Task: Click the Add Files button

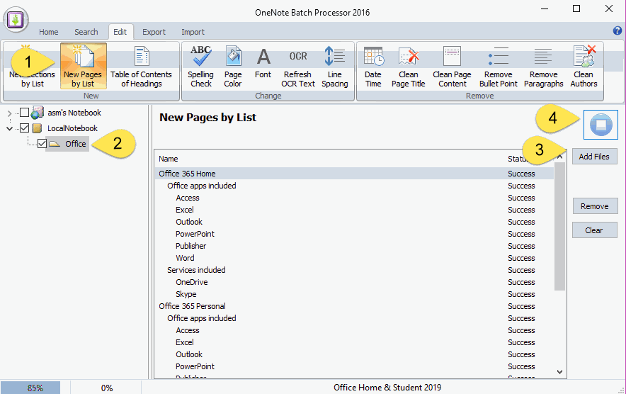Action: (x=594, y=157)
